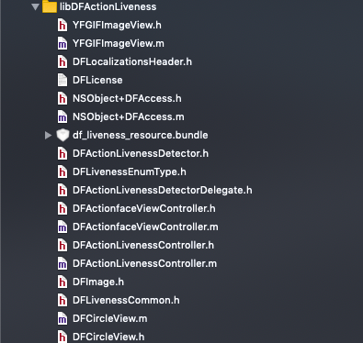Viewport: 363px width, 343px height.
Task: Collapse the libDFActionLiveness folder disclosure triangle
Action: pos(36,6)
